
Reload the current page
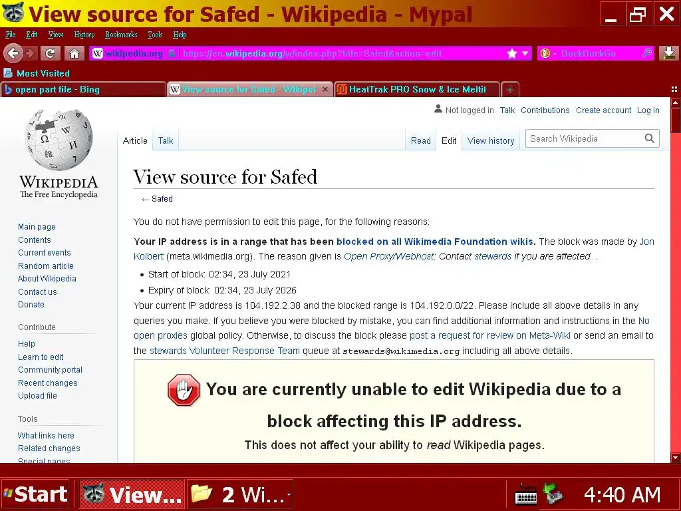pos(51,53)
